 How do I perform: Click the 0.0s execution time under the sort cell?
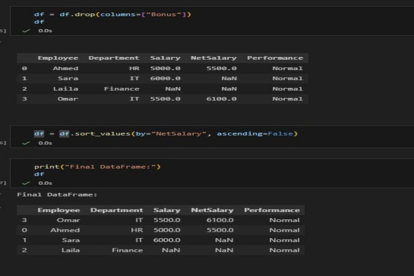coord(45,143)
